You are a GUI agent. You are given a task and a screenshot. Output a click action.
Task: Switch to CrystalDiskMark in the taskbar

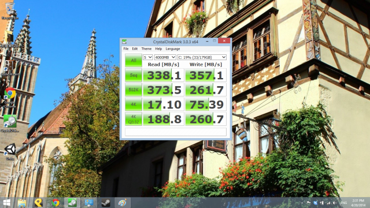point(72,203)
